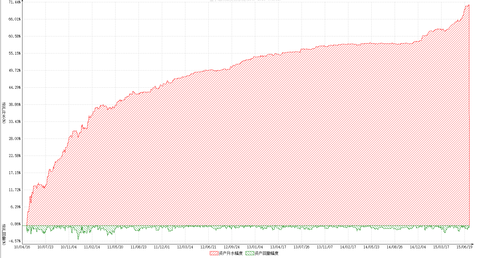Select the 14/02/17 date on x-axis
This screenshot has height=258, width=477.
click(348, 247)
